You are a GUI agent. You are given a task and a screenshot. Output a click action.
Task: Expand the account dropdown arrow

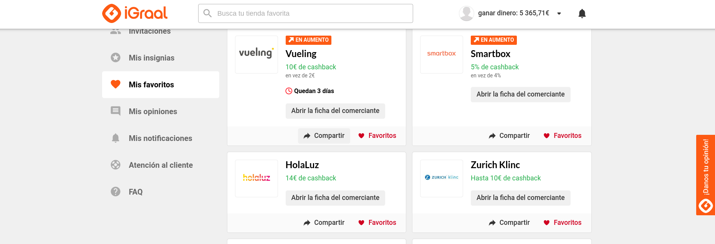[559, 13]
